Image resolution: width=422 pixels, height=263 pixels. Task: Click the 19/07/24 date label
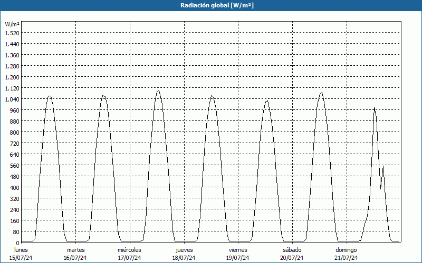(238, 258)
